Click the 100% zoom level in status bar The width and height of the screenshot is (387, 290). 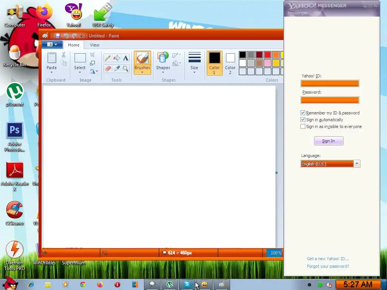276,253
